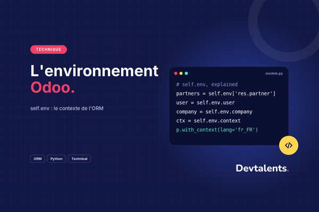Click the line company = self.env.company
Viewport: 319px width, 212px height.
[214, 112]
